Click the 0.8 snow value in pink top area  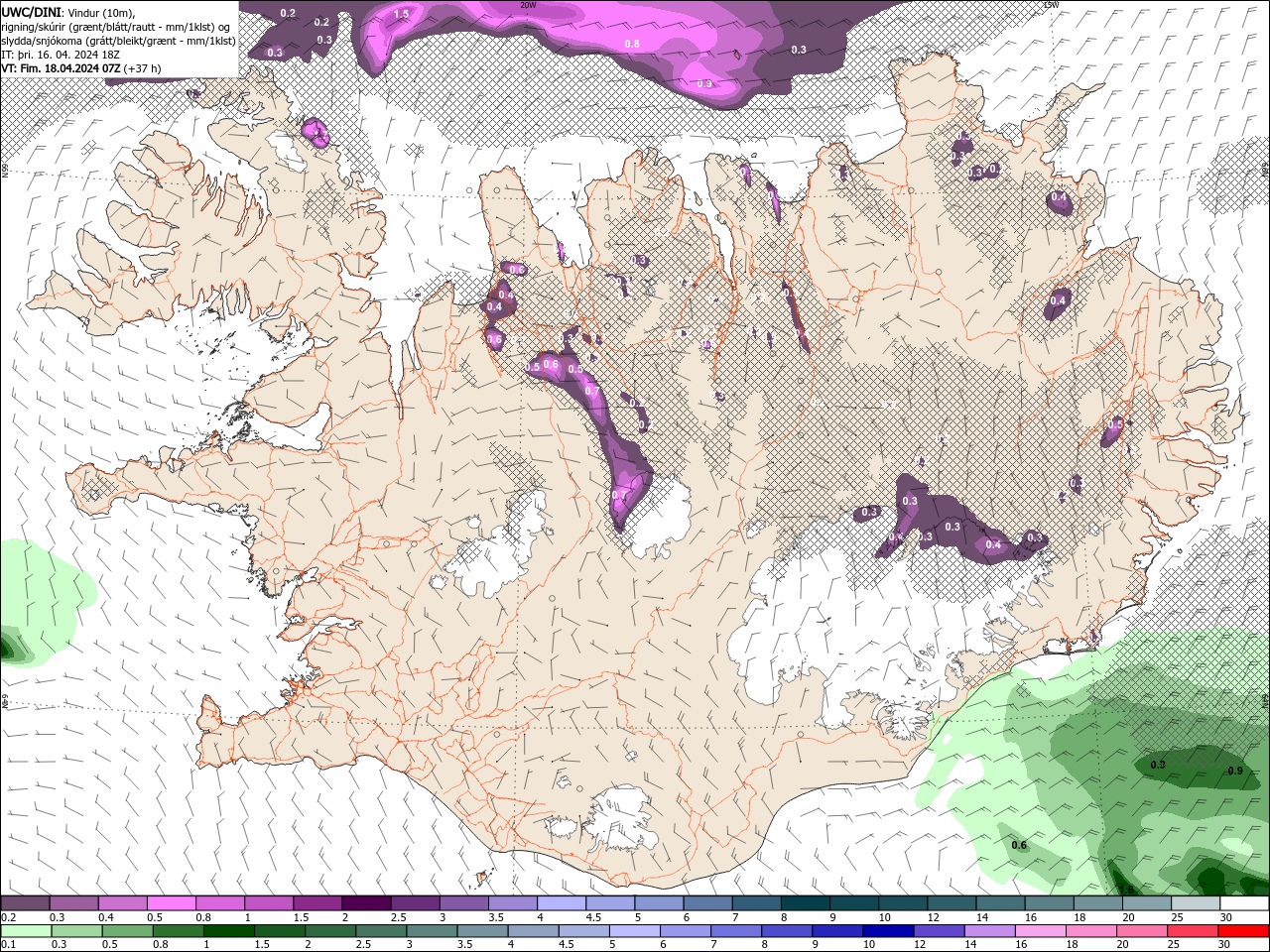coord(632,44)
